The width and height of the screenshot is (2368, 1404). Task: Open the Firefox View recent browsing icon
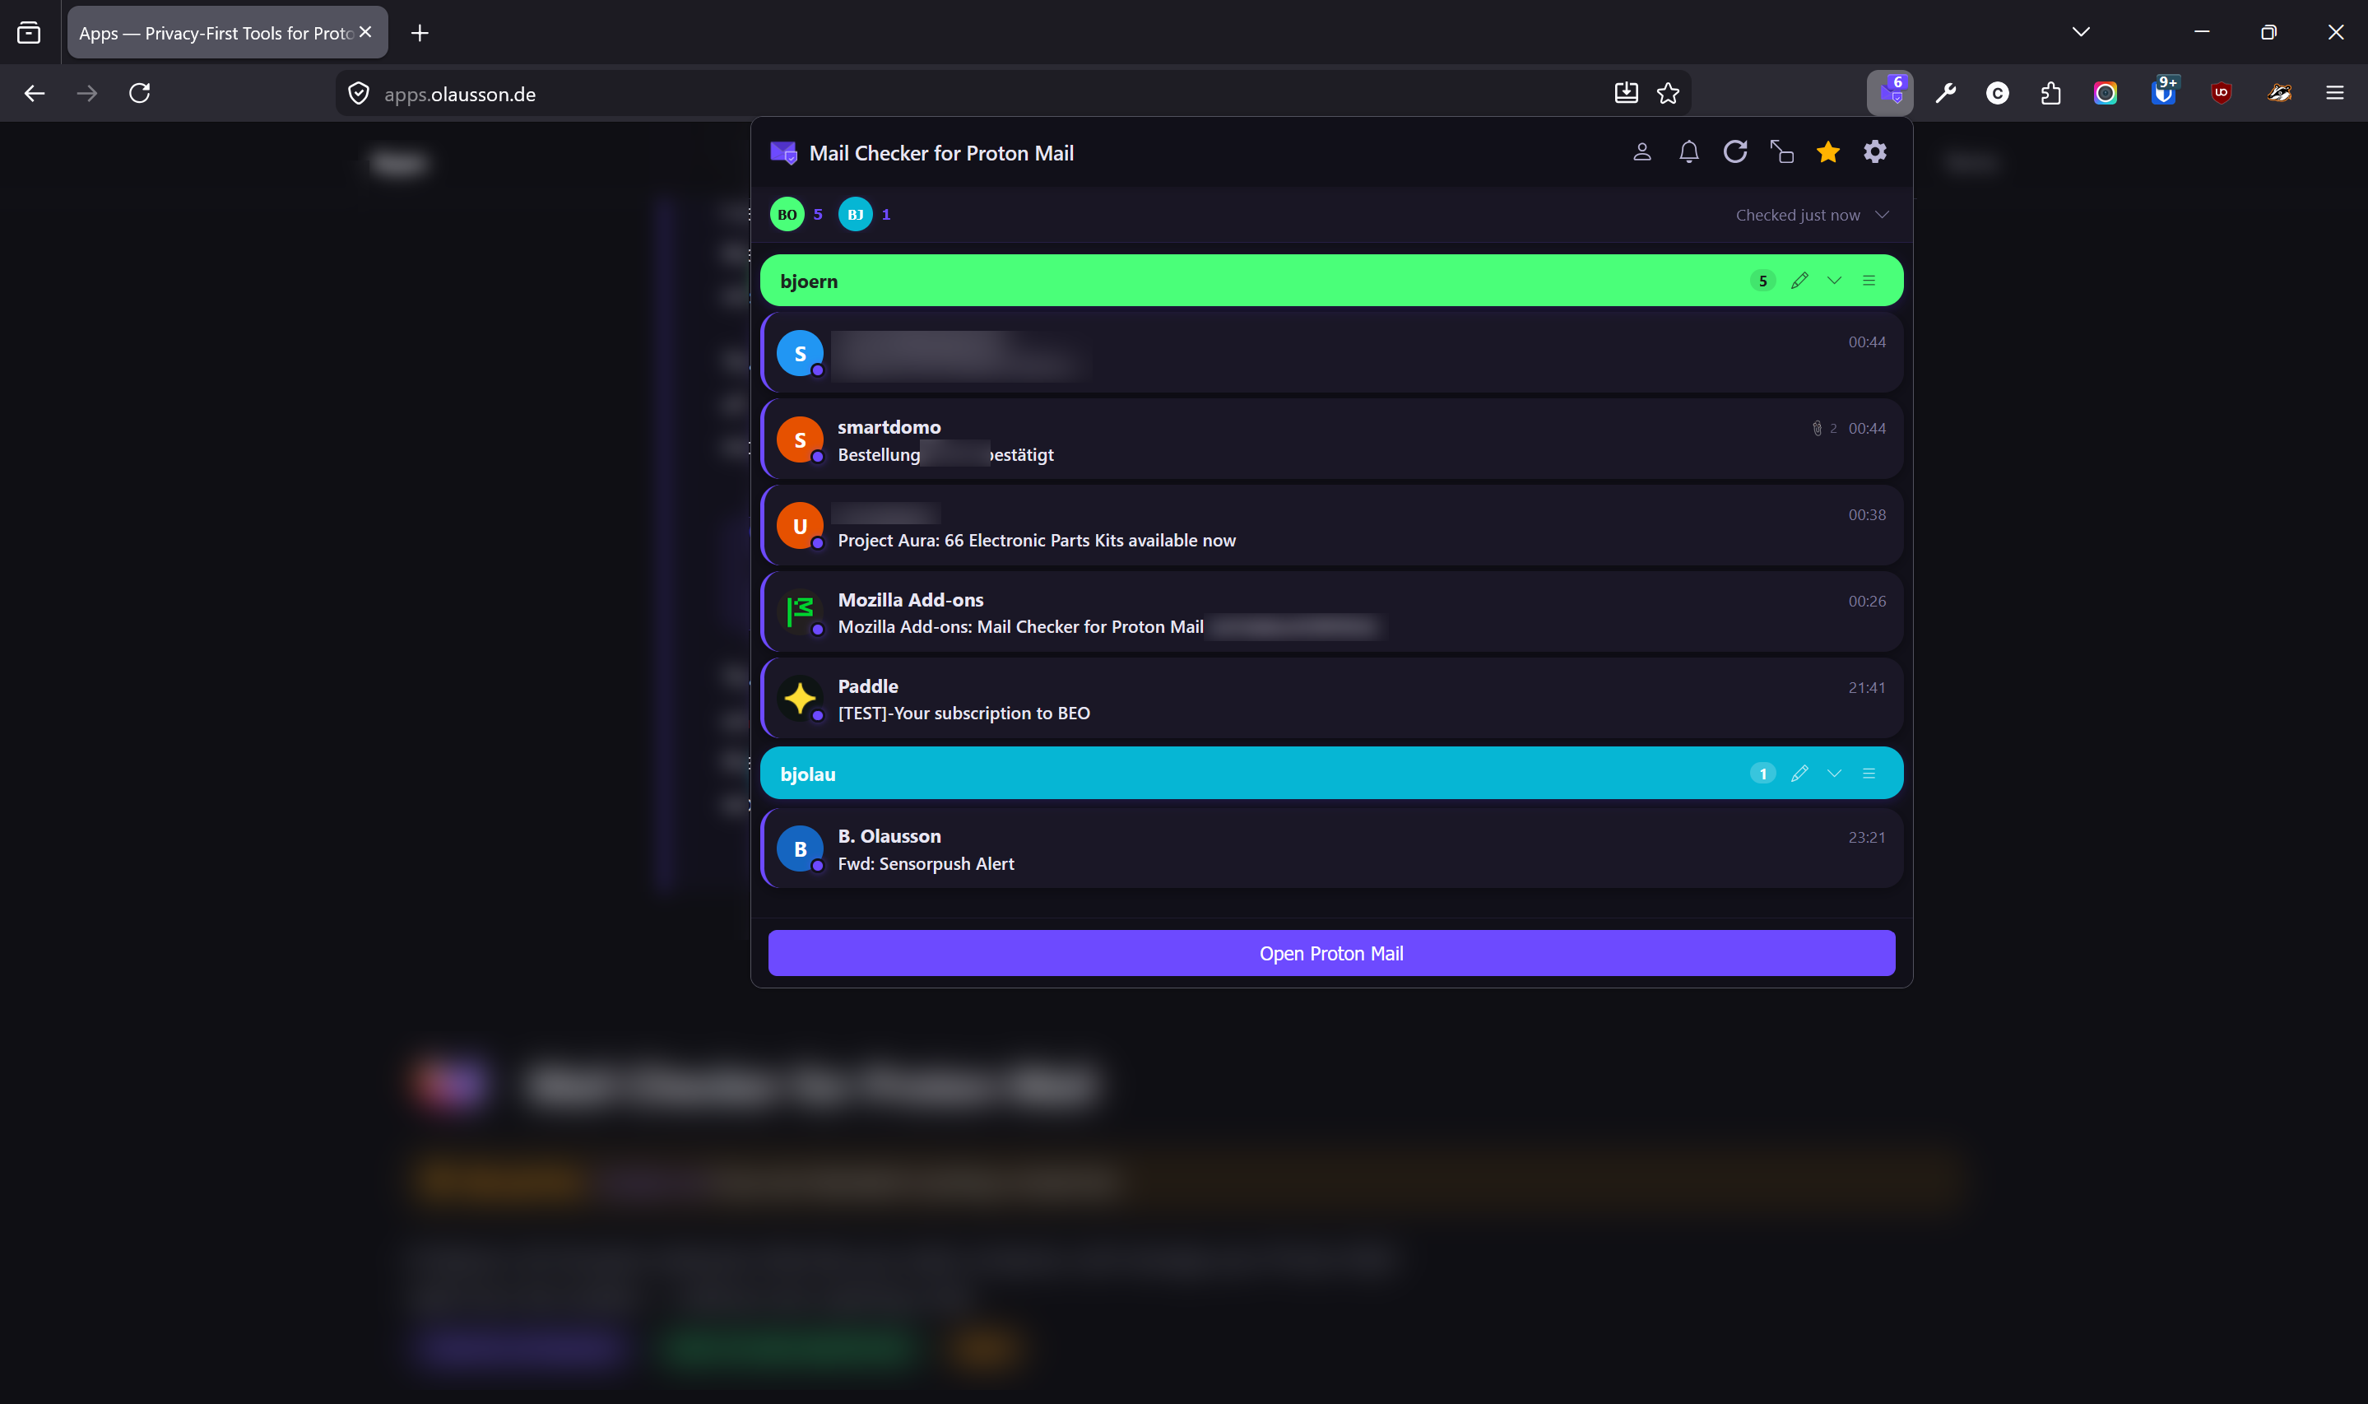28,33
